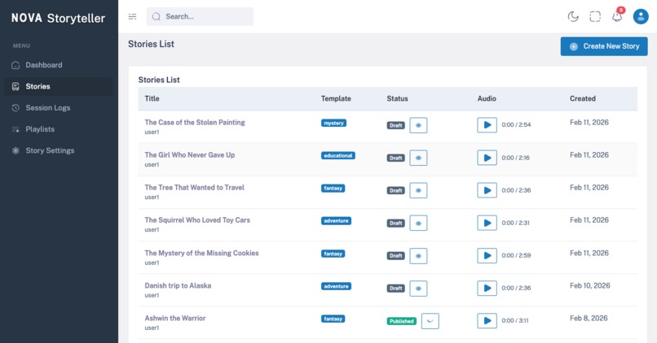This screenshot has height=343, width=657.
Task: Go to Playlists in sidebar
Action: (x=59, y=129)
